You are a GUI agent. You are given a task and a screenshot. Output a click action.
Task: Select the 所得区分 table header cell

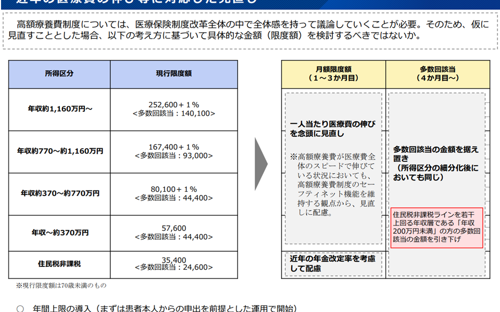click(59, 74)
